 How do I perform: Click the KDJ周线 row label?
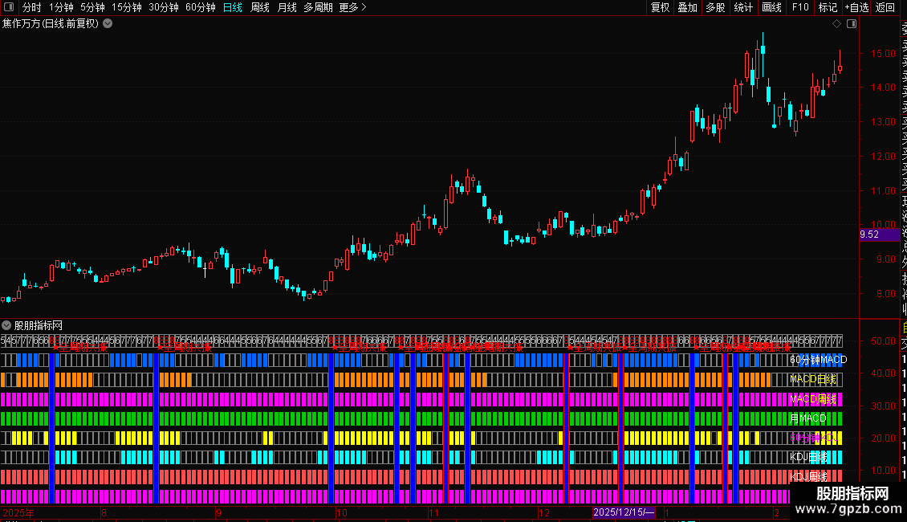(808, 477)
